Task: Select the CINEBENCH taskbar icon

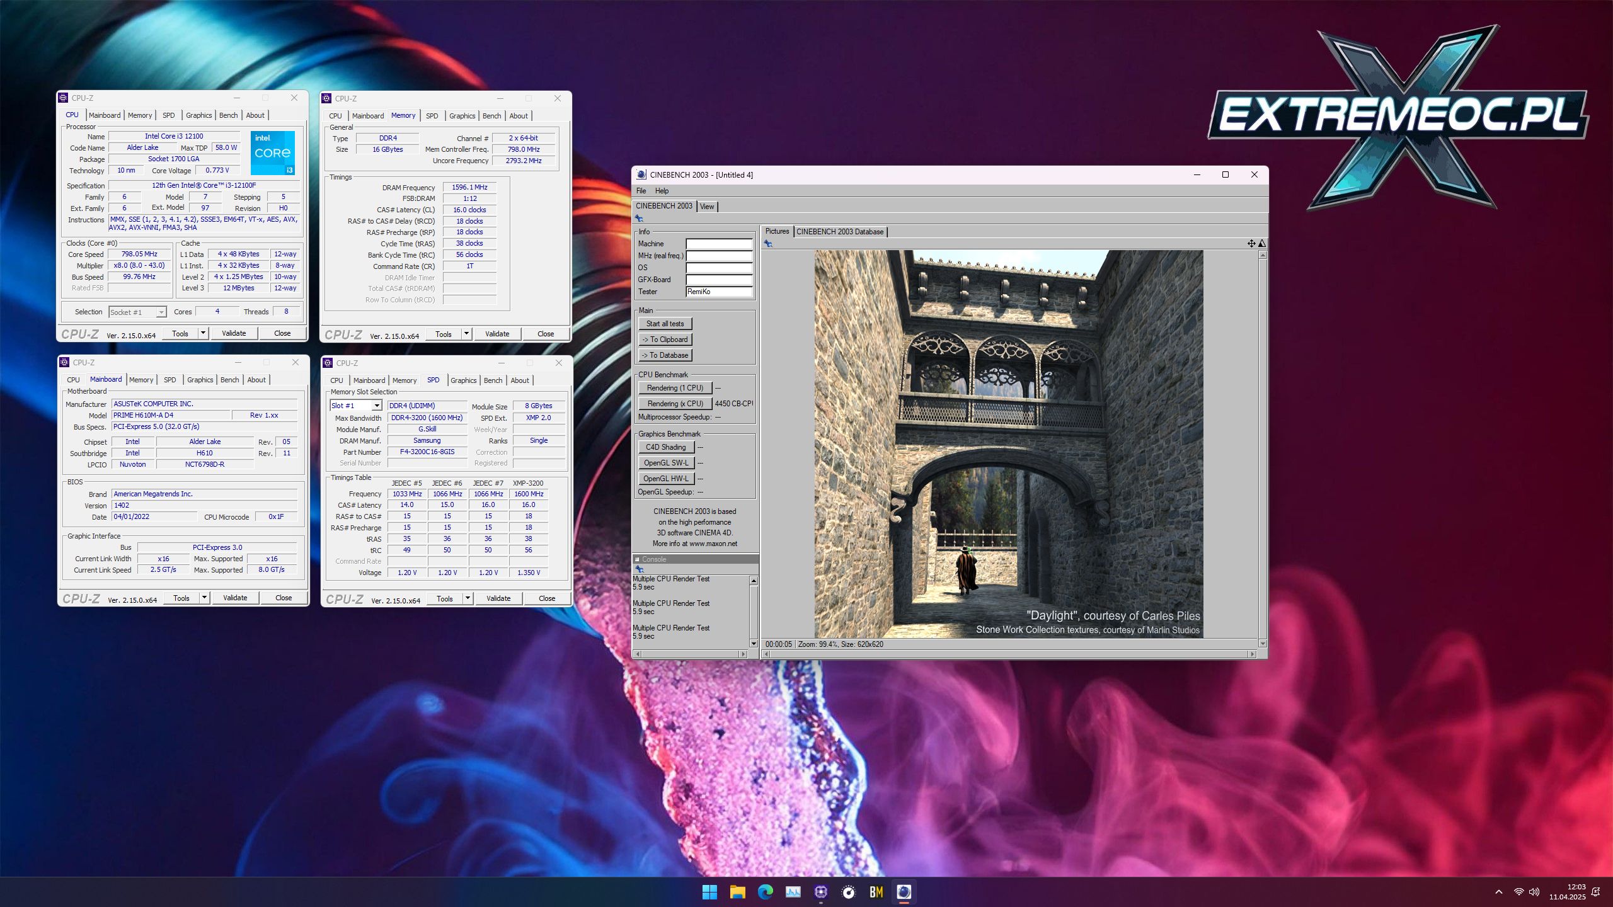Action: coord(904,892)
